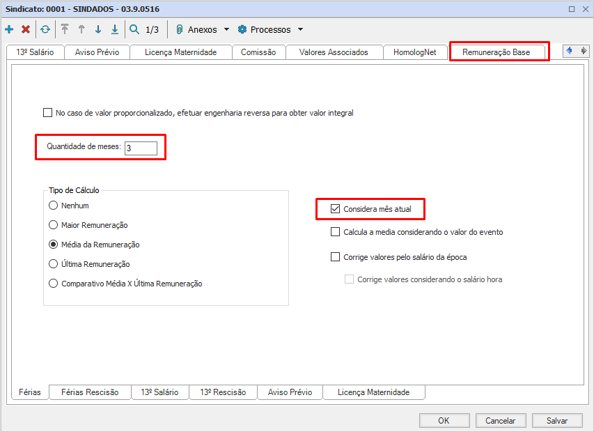Click the Tipo de Cálculo group label
The width and height of the screenshot is (594, 432).
[74, 190]
